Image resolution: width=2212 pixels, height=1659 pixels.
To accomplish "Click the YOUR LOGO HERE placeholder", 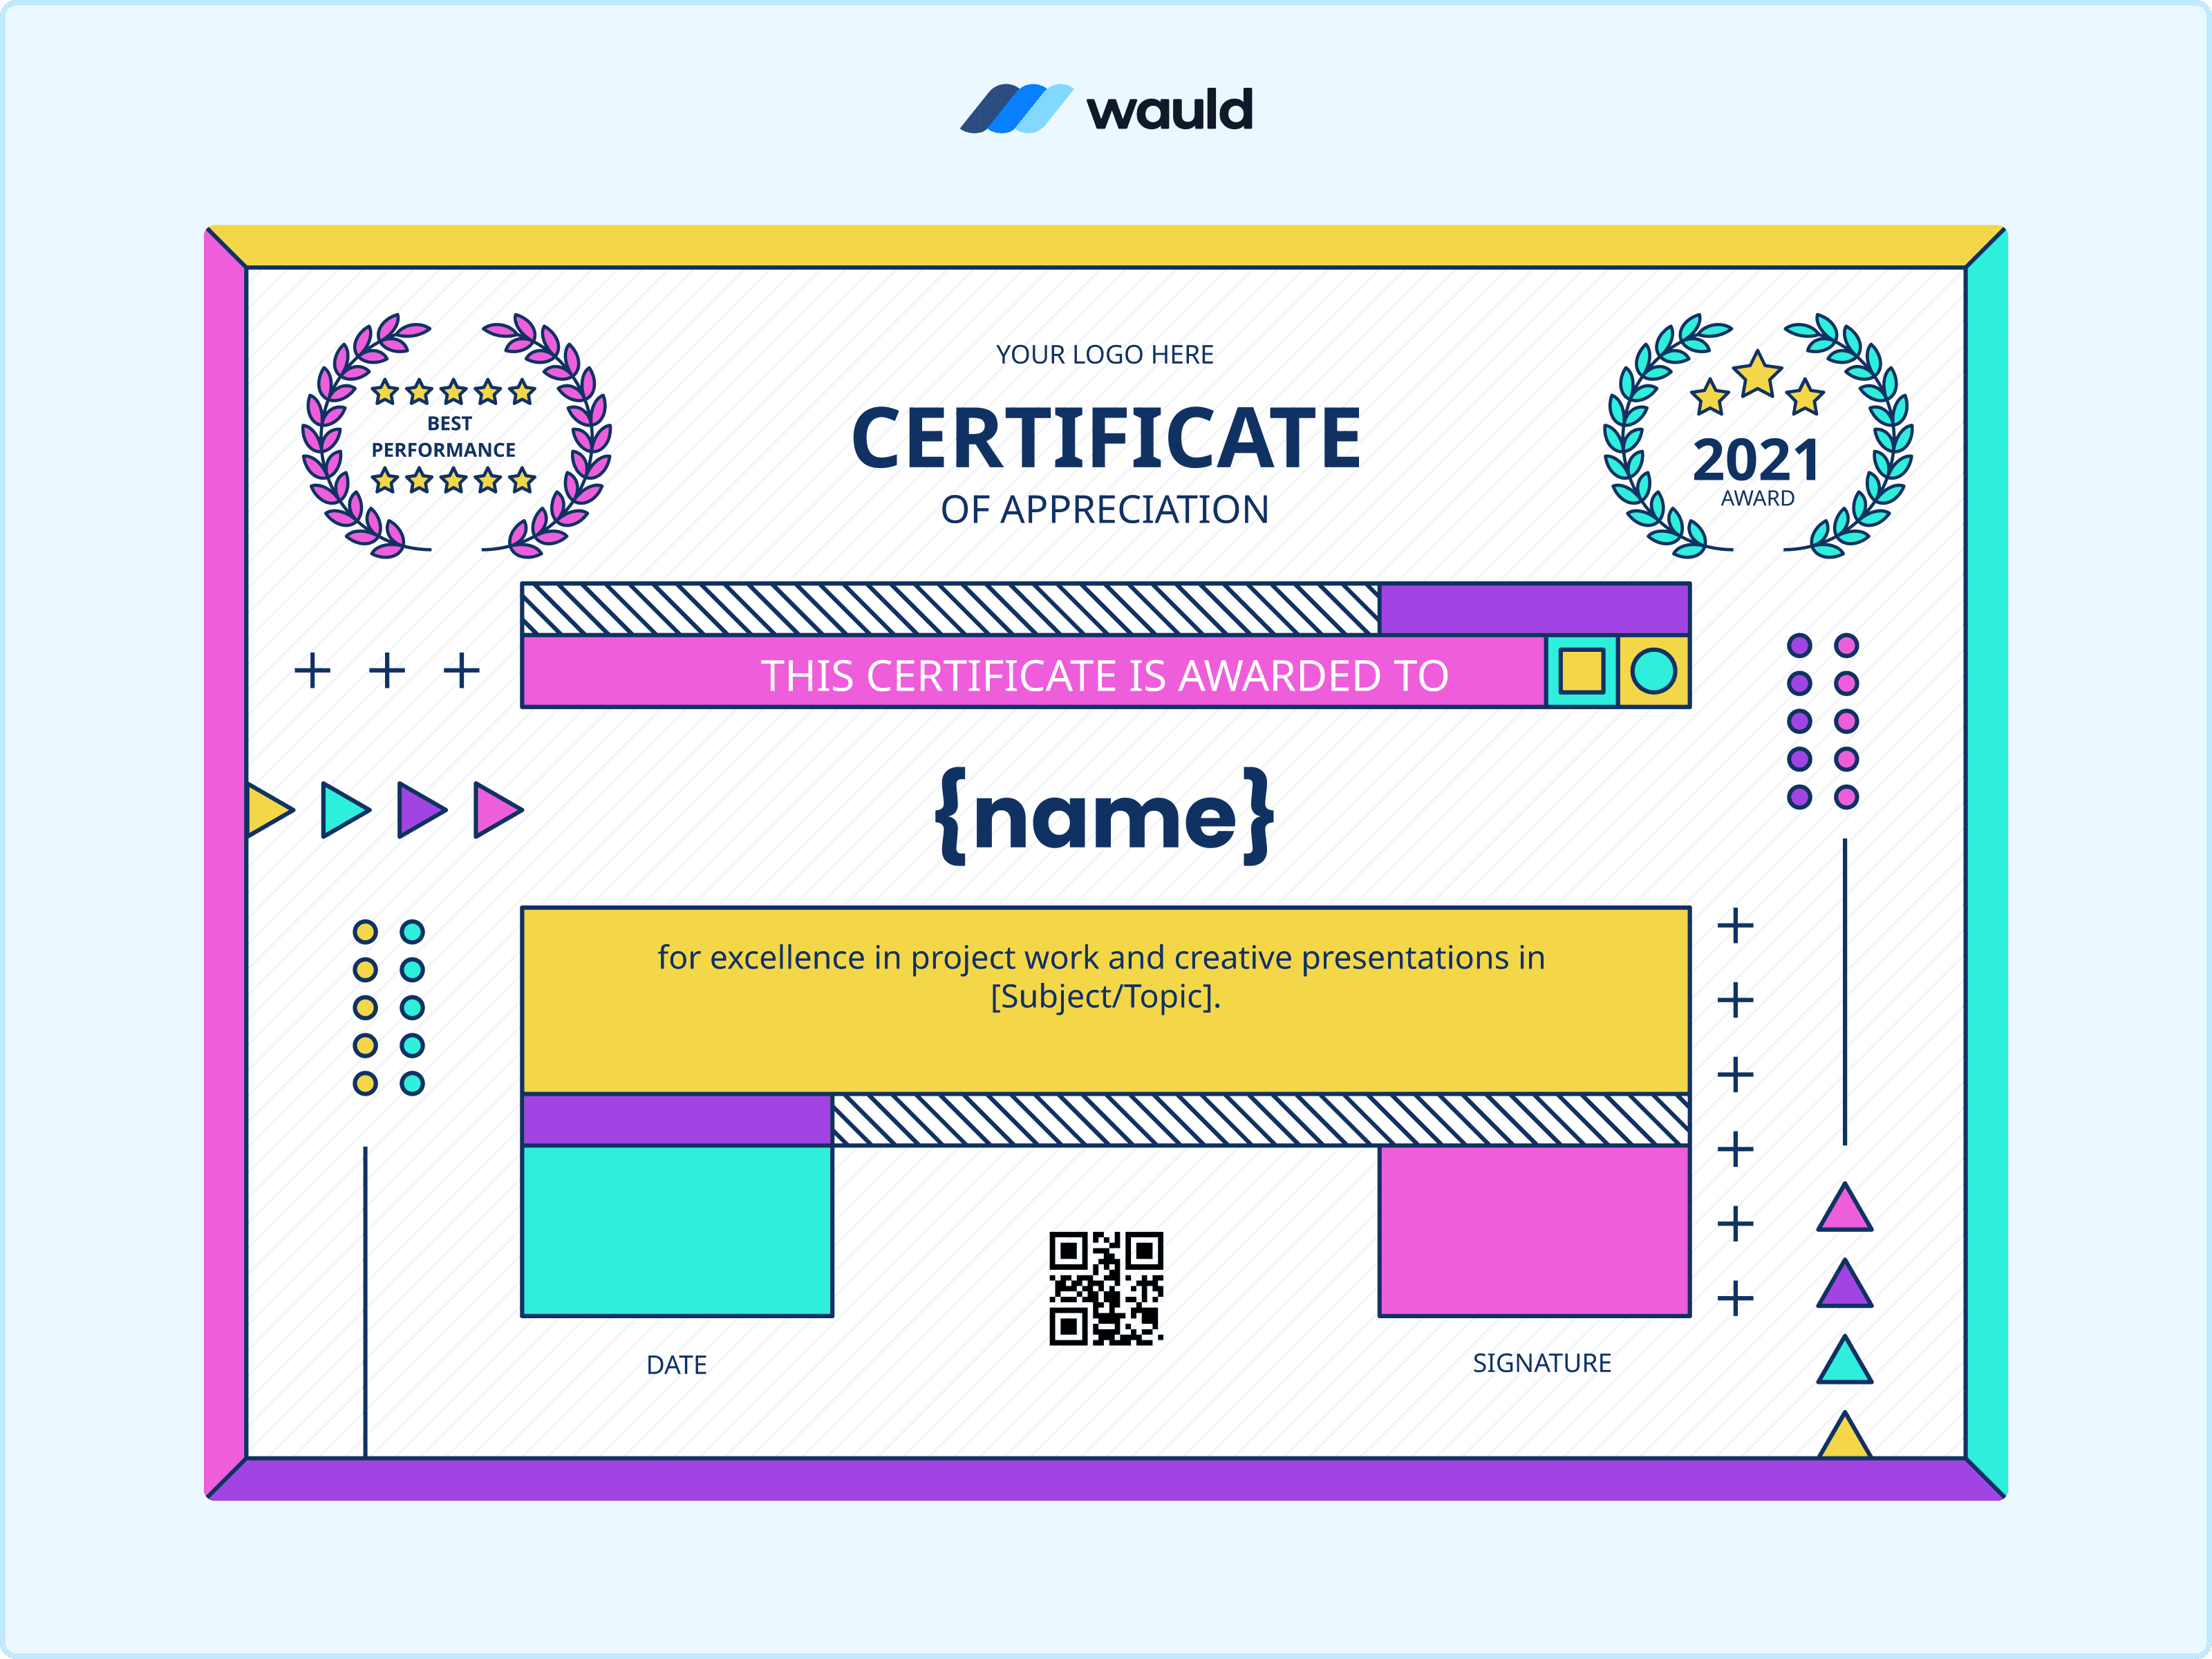I will pos(1105,355).
